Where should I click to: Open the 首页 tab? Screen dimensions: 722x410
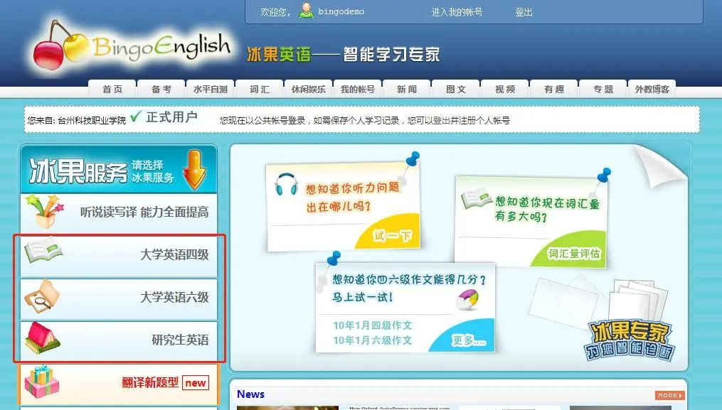point(112,89)
